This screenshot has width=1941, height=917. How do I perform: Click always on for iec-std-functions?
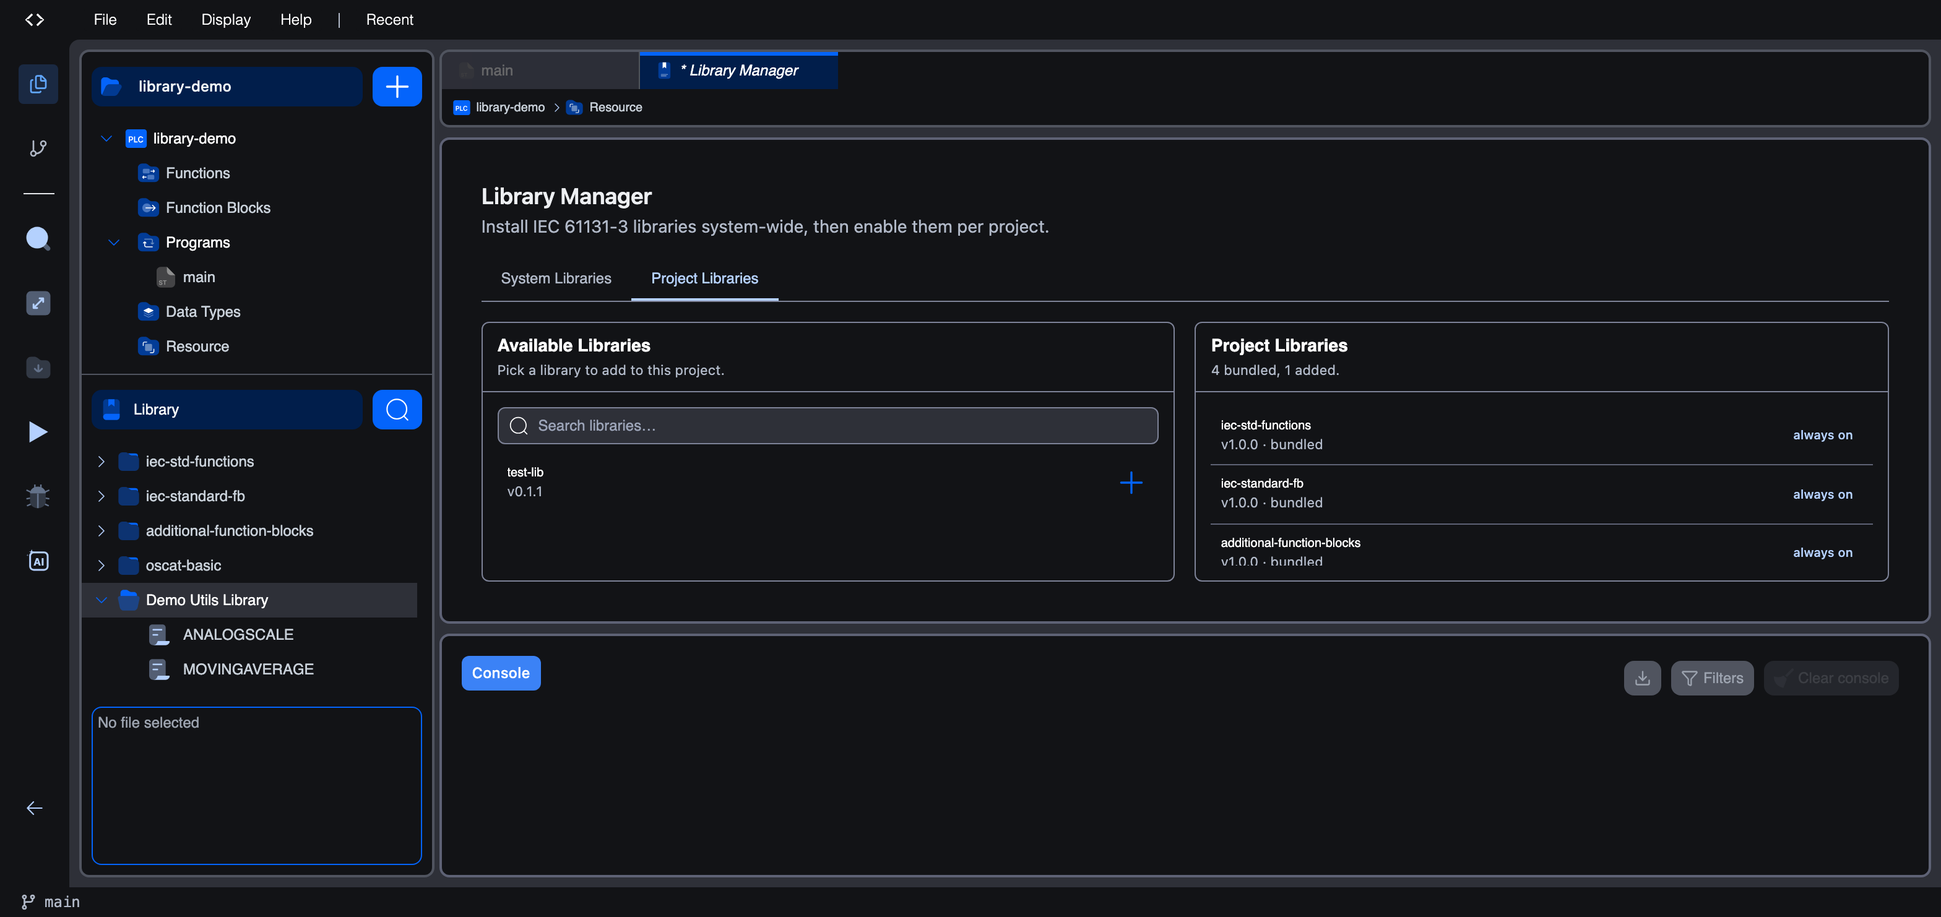click(1822, 435)
